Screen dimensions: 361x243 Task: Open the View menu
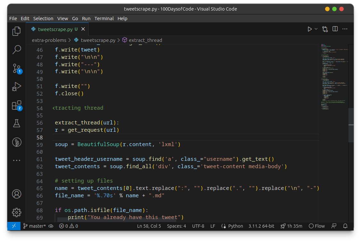63,19
